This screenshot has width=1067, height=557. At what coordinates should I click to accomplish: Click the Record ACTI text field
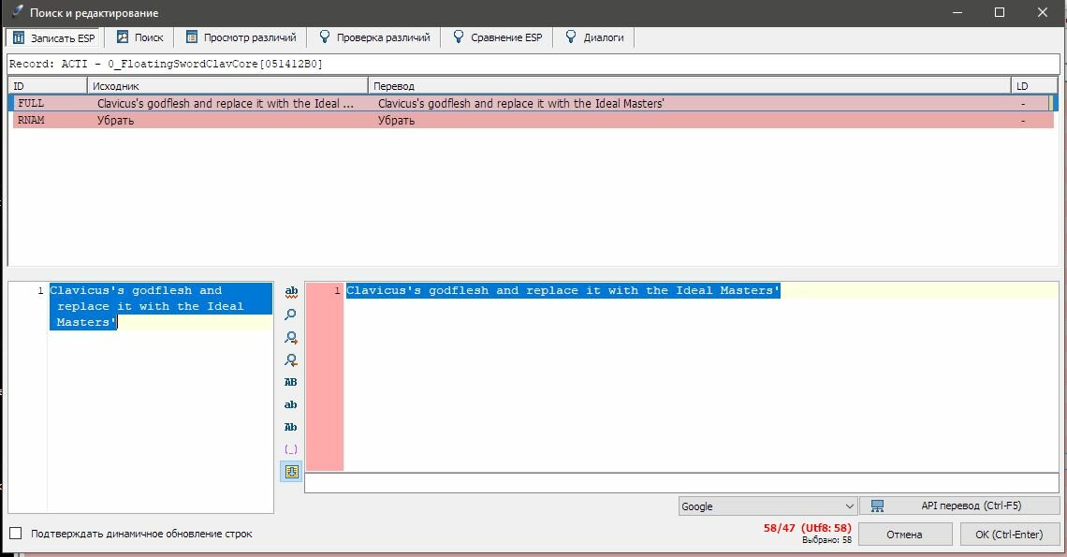point(533,64)
